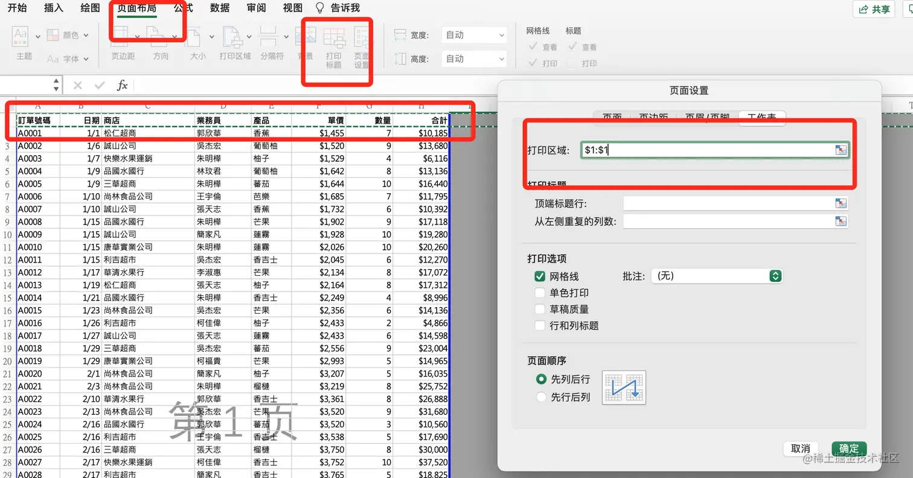Select the total cell $30,000
Image resolution: width=913 pixels, height=478 pixels.
pyautogui.click(x=421, y=450)
